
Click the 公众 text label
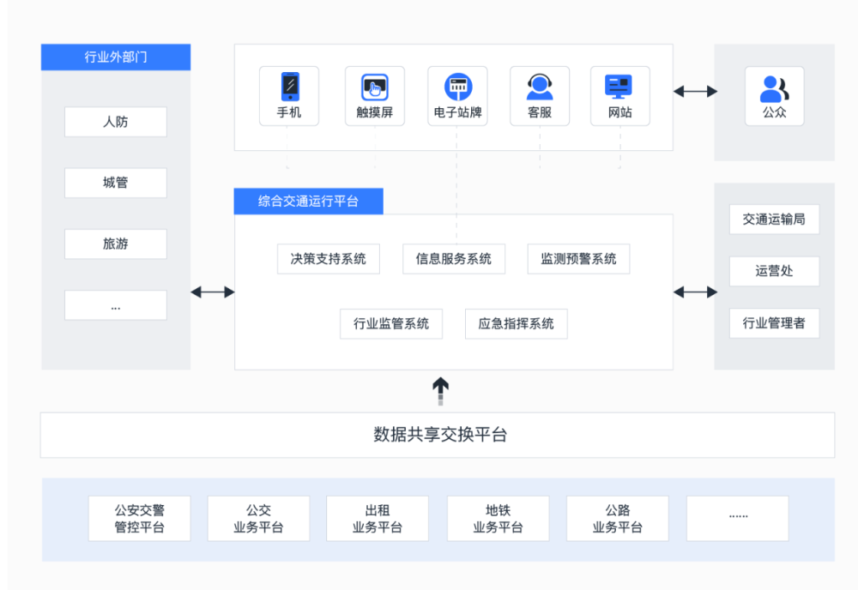(774, 112)
